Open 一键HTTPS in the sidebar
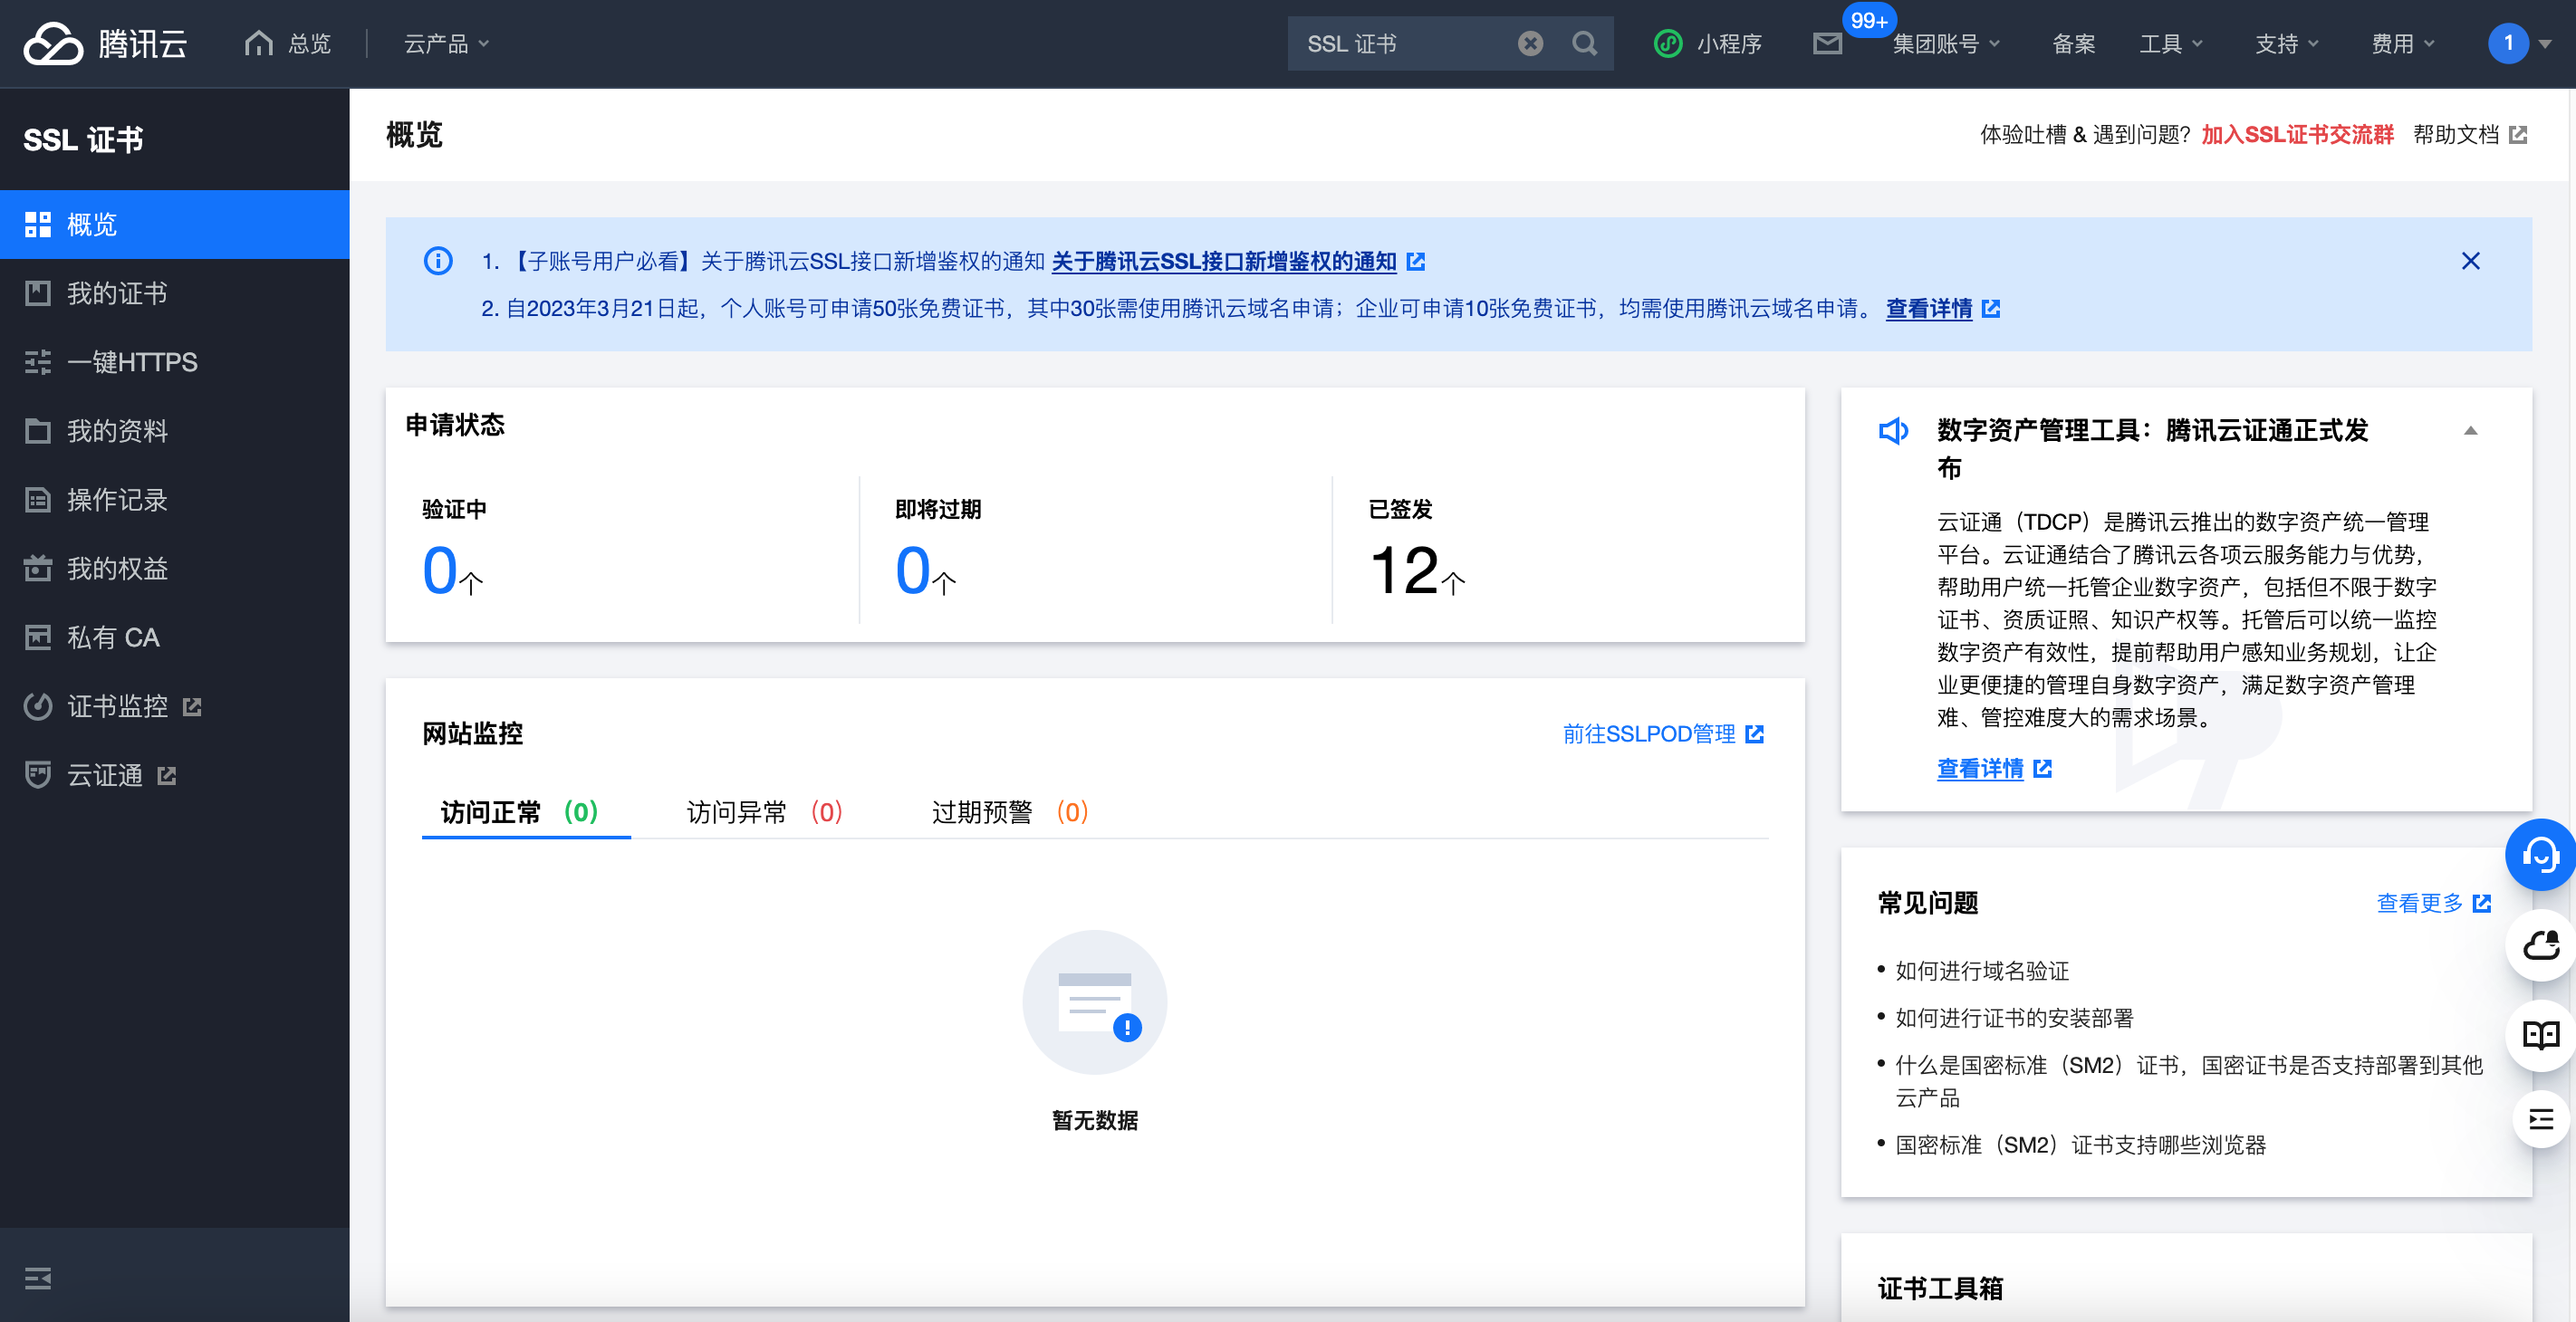The image size is (2576, 1322). [174, 362]
